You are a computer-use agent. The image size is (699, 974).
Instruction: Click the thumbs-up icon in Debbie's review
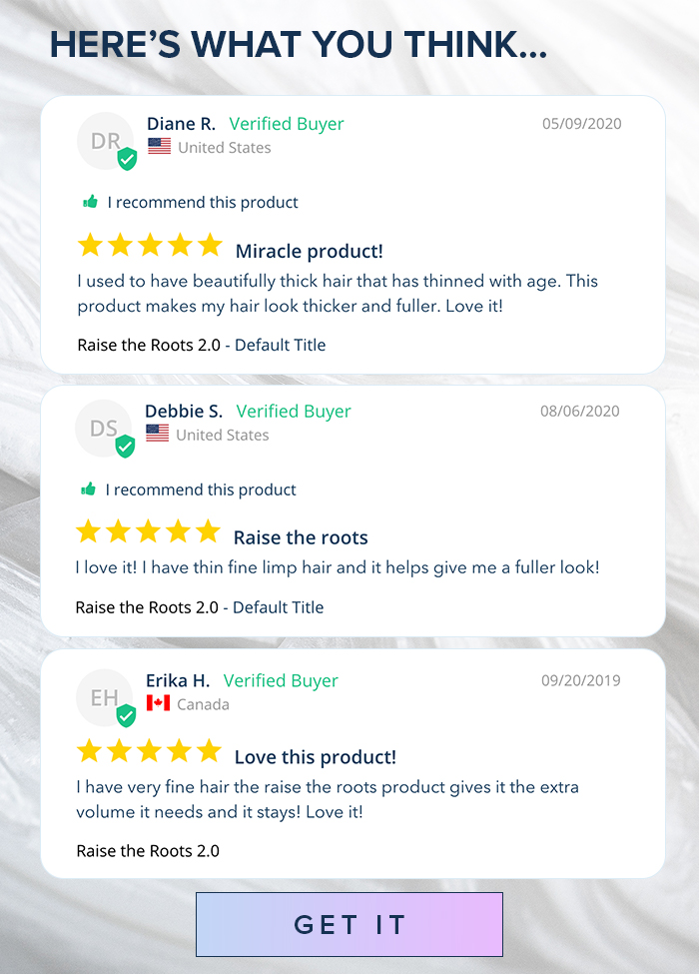[89, 488]
